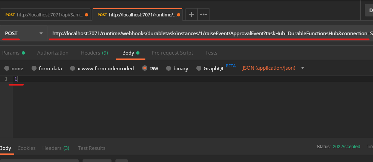Show the Test Results tab
The height and width of the screenshot is (162, 373).
pyautogui.click(x=91, y=148)
